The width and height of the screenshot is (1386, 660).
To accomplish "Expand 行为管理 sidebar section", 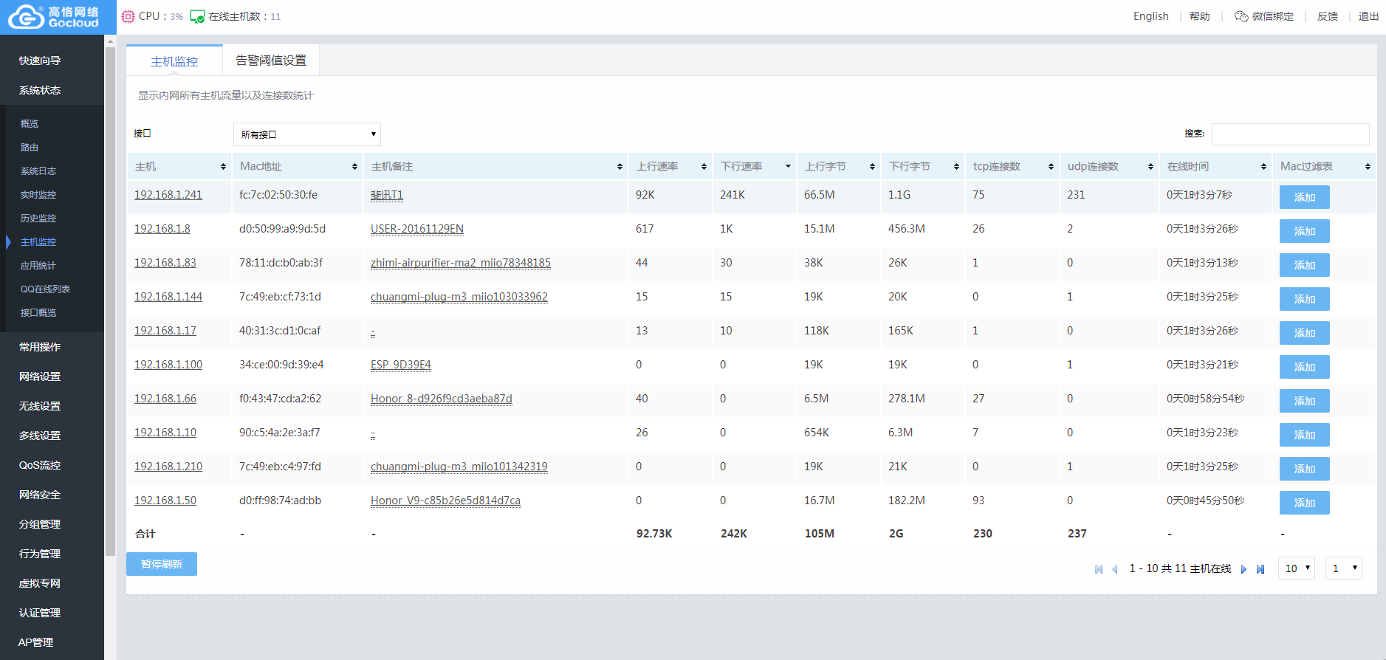I will click(x=40, y=554).
